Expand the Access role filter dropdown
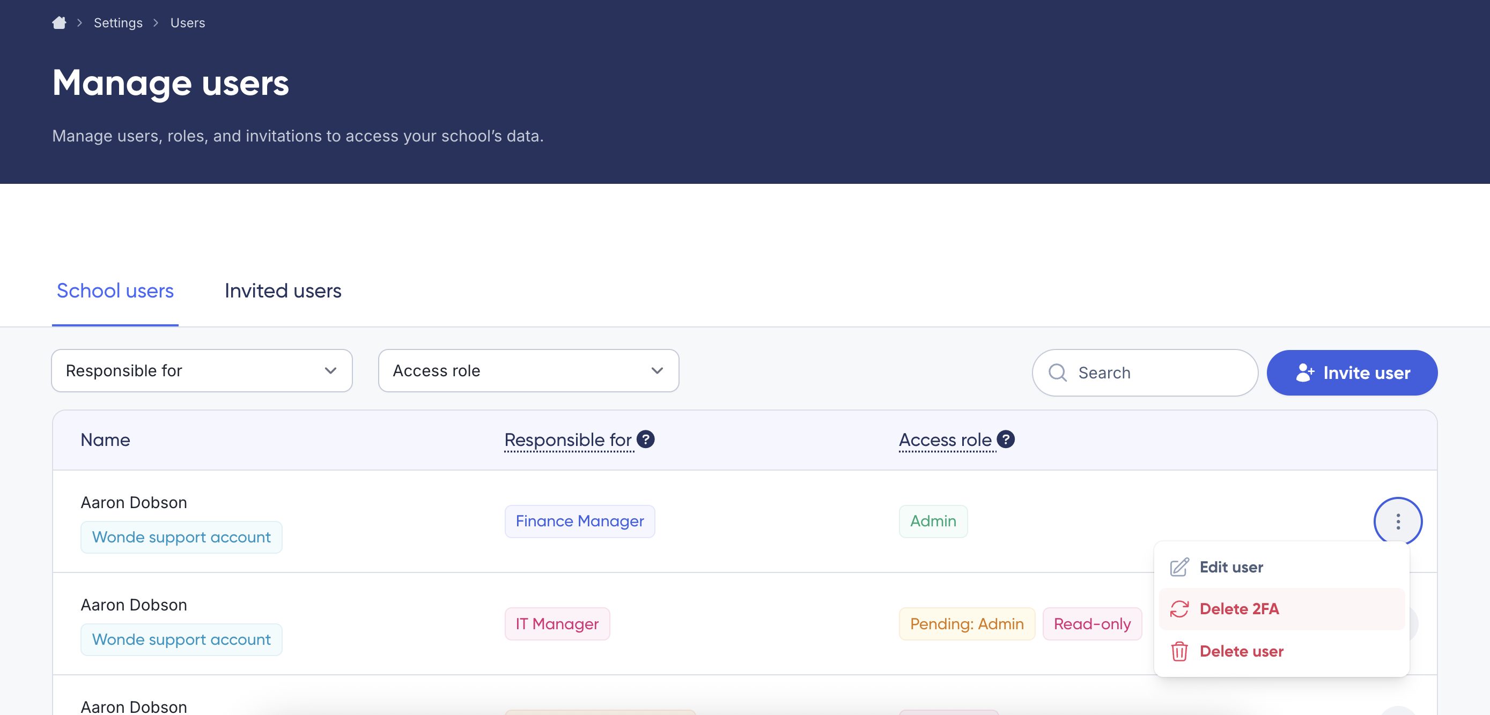The image size is (1490, 715). (x=528, y=370)
